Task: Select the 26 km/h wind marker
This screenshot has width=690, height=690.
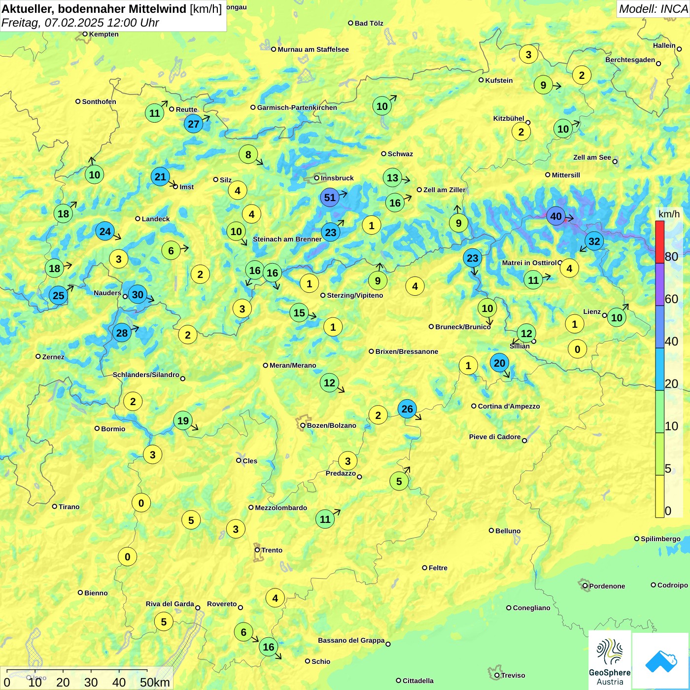Action: (x=407, y=409)
